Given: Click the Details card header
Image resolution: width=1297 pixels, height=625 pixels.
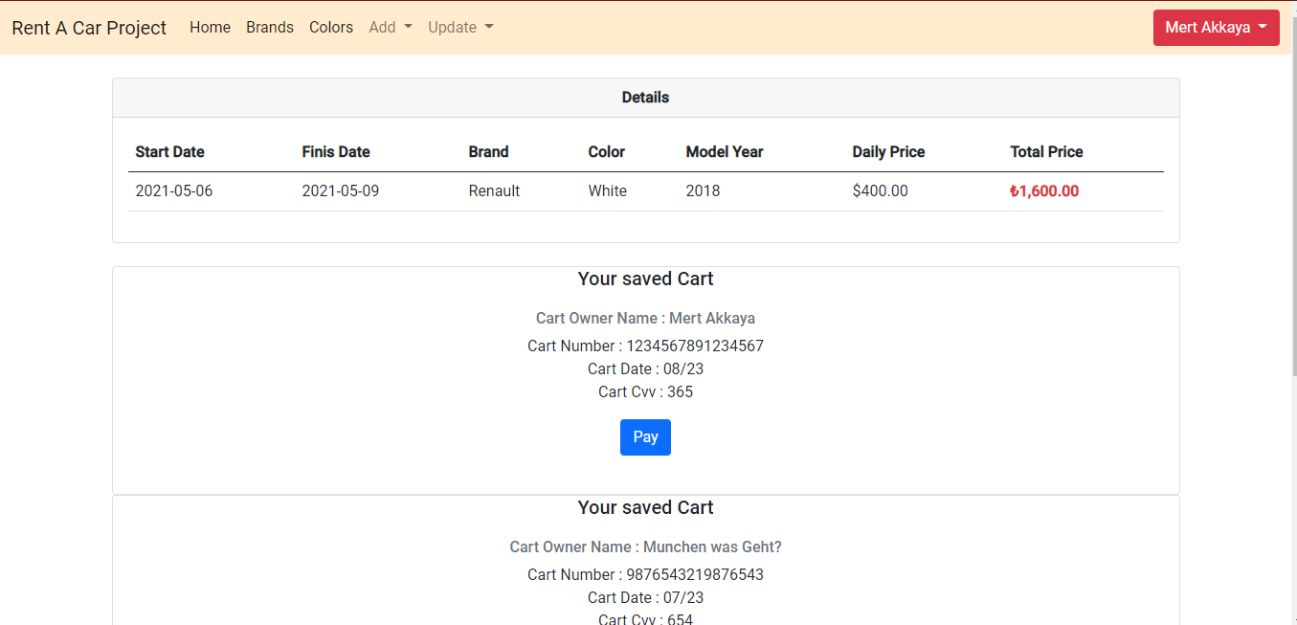Looking at the screenshot, I should [x=646, y=98].
